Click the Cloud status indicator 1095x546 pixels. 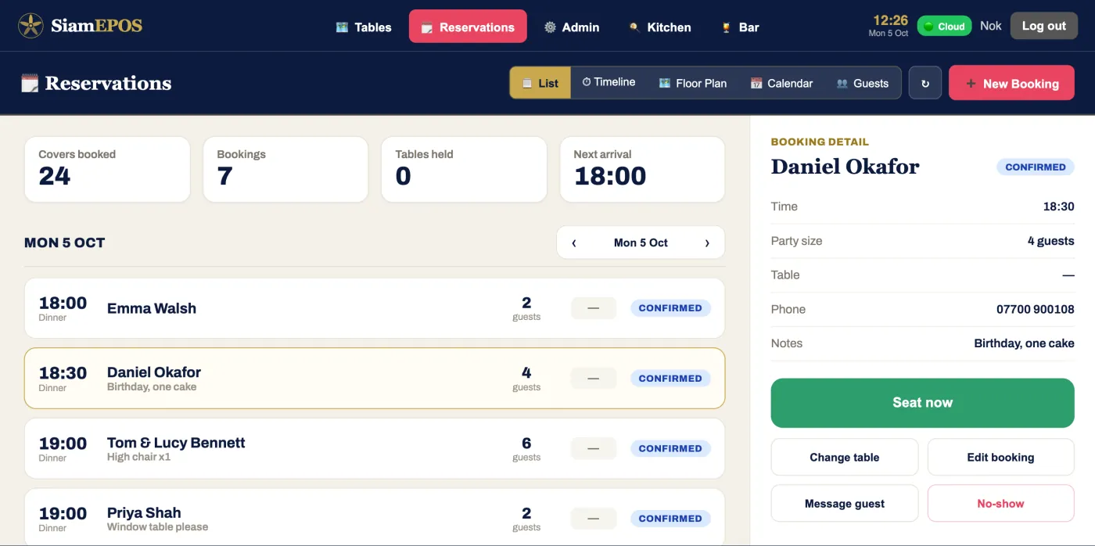944,26
